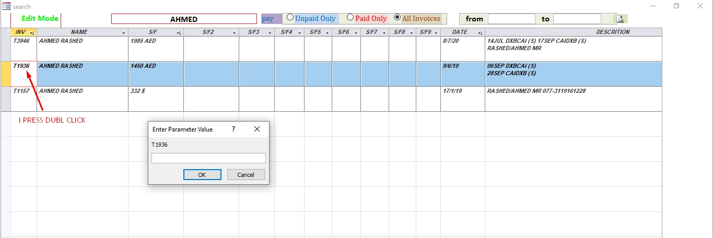Select the Paid Only radio button
The width and height of the screenshot is (713, 238).
pyautogui.click(x=350, y=18)
